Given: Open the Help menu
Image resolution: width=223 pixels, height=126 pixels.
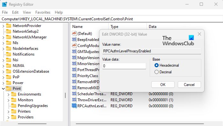Looking at the screenshot, I should click(x=59, y=12).
